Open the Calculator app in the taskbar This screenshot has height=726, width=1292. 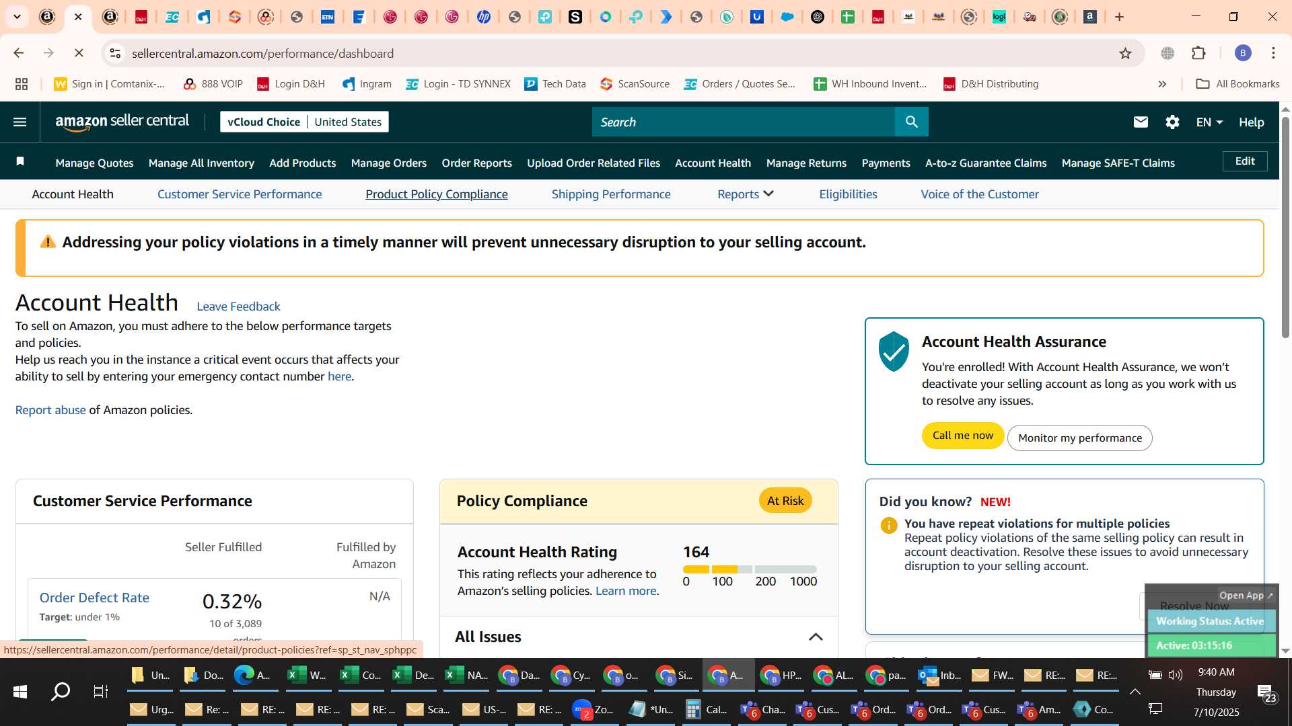pos(707,709)
